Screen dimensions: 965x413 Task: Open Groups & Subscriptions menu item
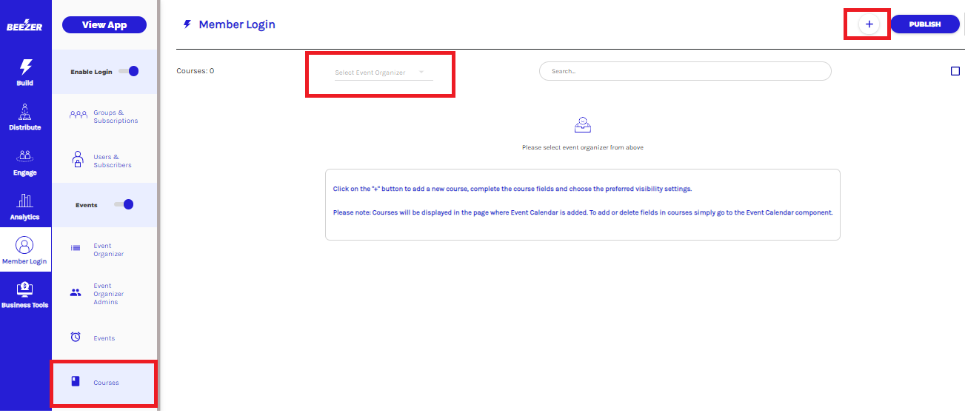click(x=104, y=116)
